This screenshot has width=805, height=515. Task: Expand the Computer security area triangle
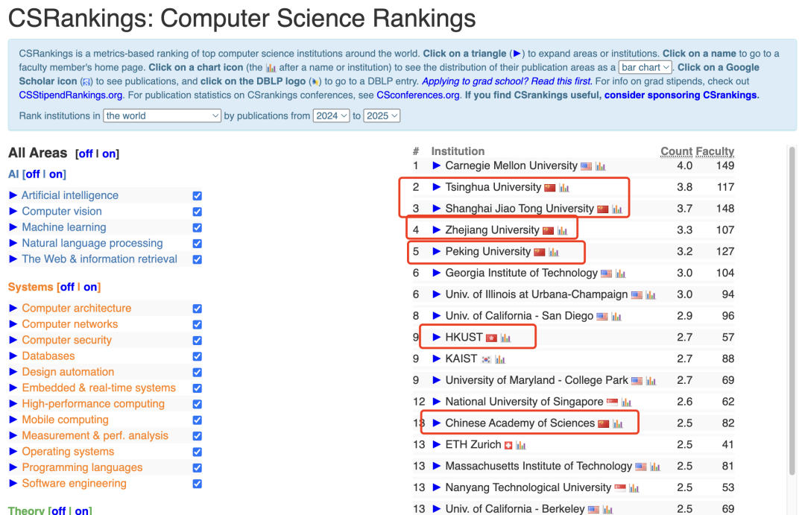tap(13, 340)
